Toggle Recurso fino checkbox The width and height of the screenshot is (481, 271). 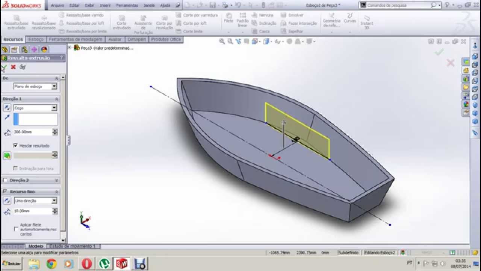click(x=5, y=192)
